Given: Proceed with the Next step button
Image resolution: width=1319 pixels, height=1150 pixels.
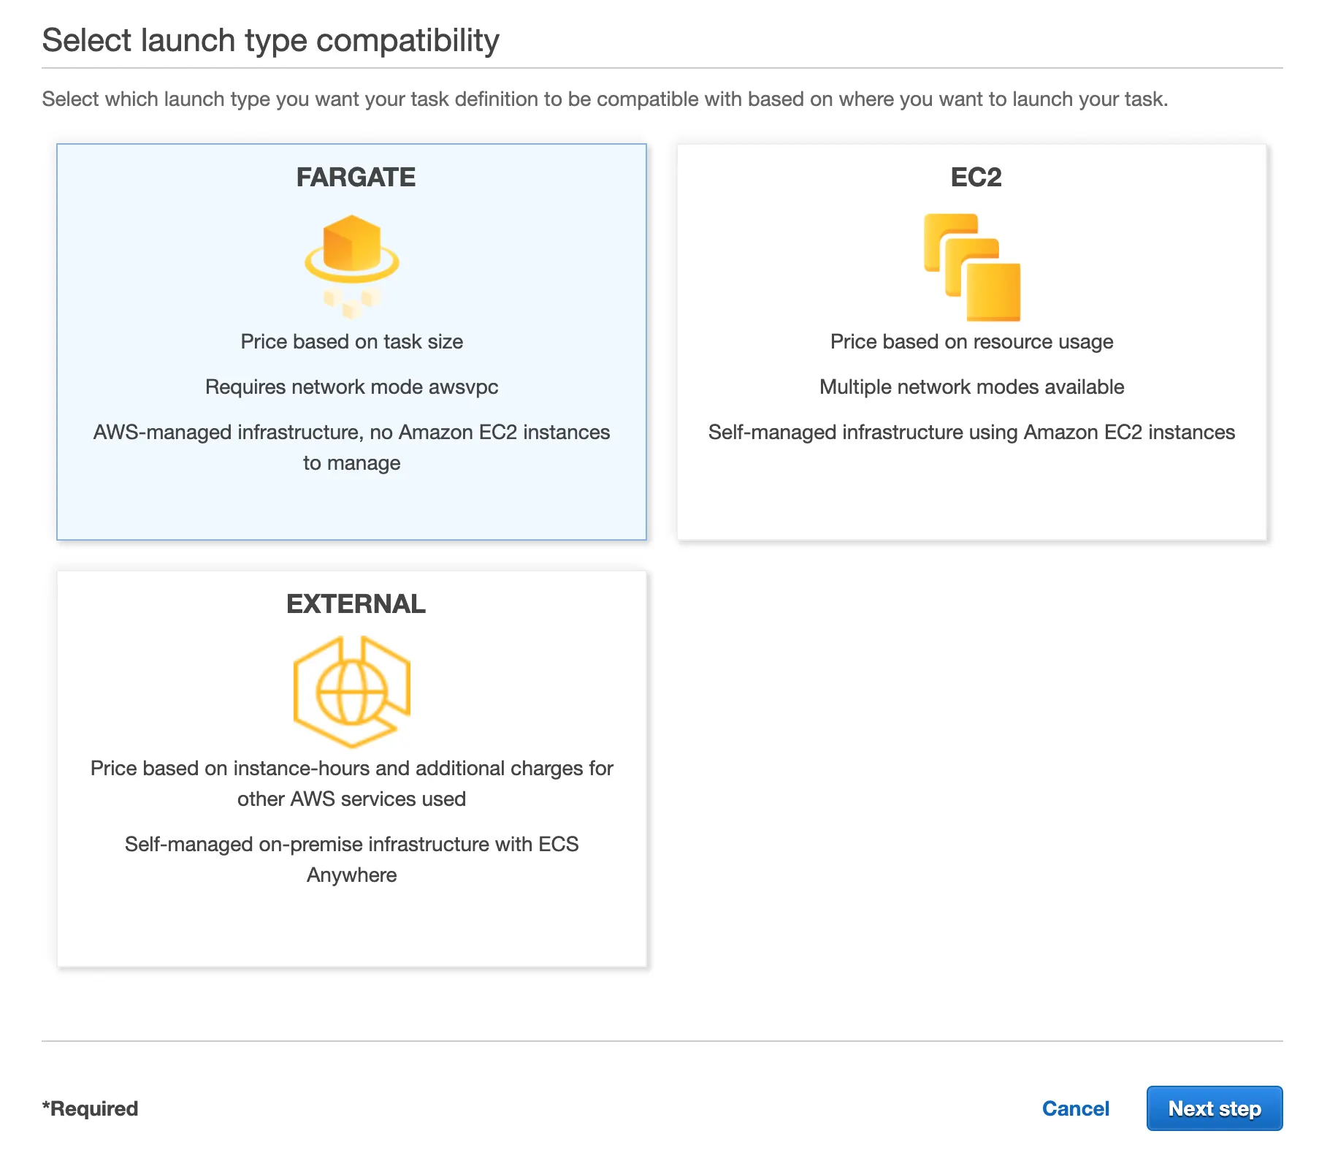Looking at the screenshot, I should point(1214,1108).
